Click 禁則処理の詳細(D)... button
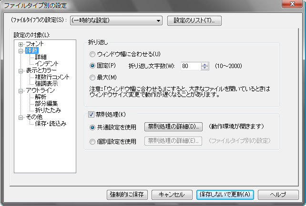This screenshot has height=206, width=306. [173, 127]
